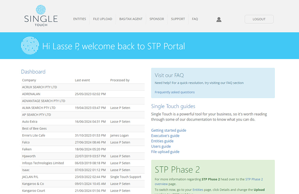Open the Executive's guide link
The width and height of the screenshot is (299, 194).
click(165, 136)
